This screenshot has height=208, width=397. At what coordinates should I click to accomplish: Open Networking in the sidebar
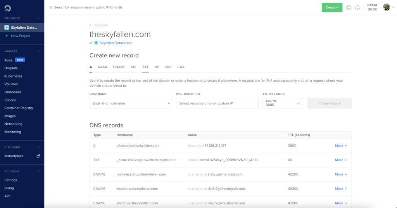tap(13, 124)
